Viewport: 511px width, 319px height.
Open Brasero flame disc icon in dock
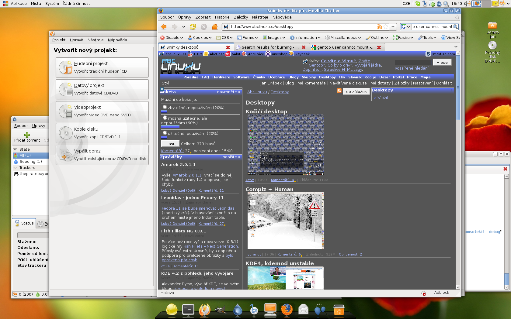pyautogui.click(x=204, y=310)
